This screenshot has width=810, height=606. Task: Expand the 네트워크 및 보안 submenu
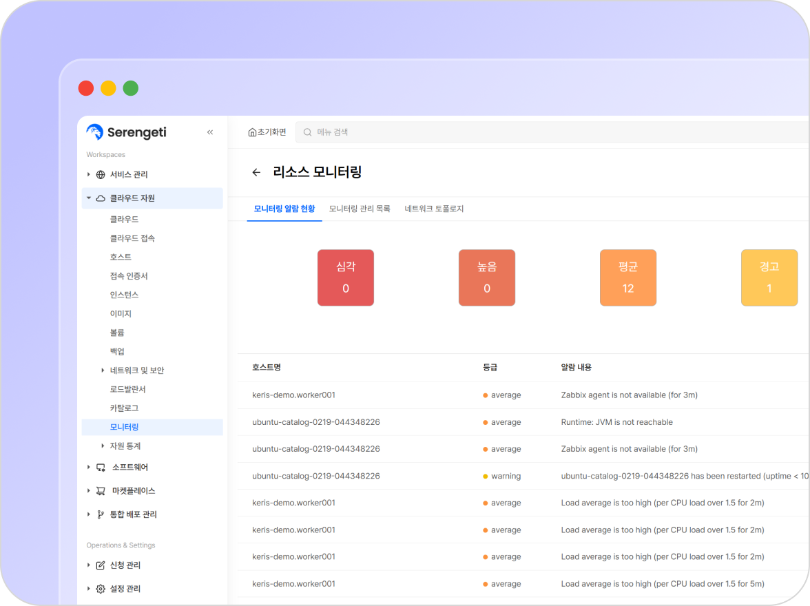[103, 370]
